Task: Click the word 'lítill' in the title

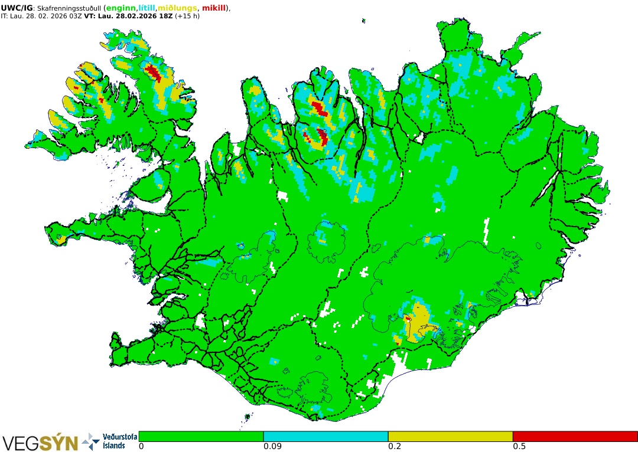Action: [147, 8]
